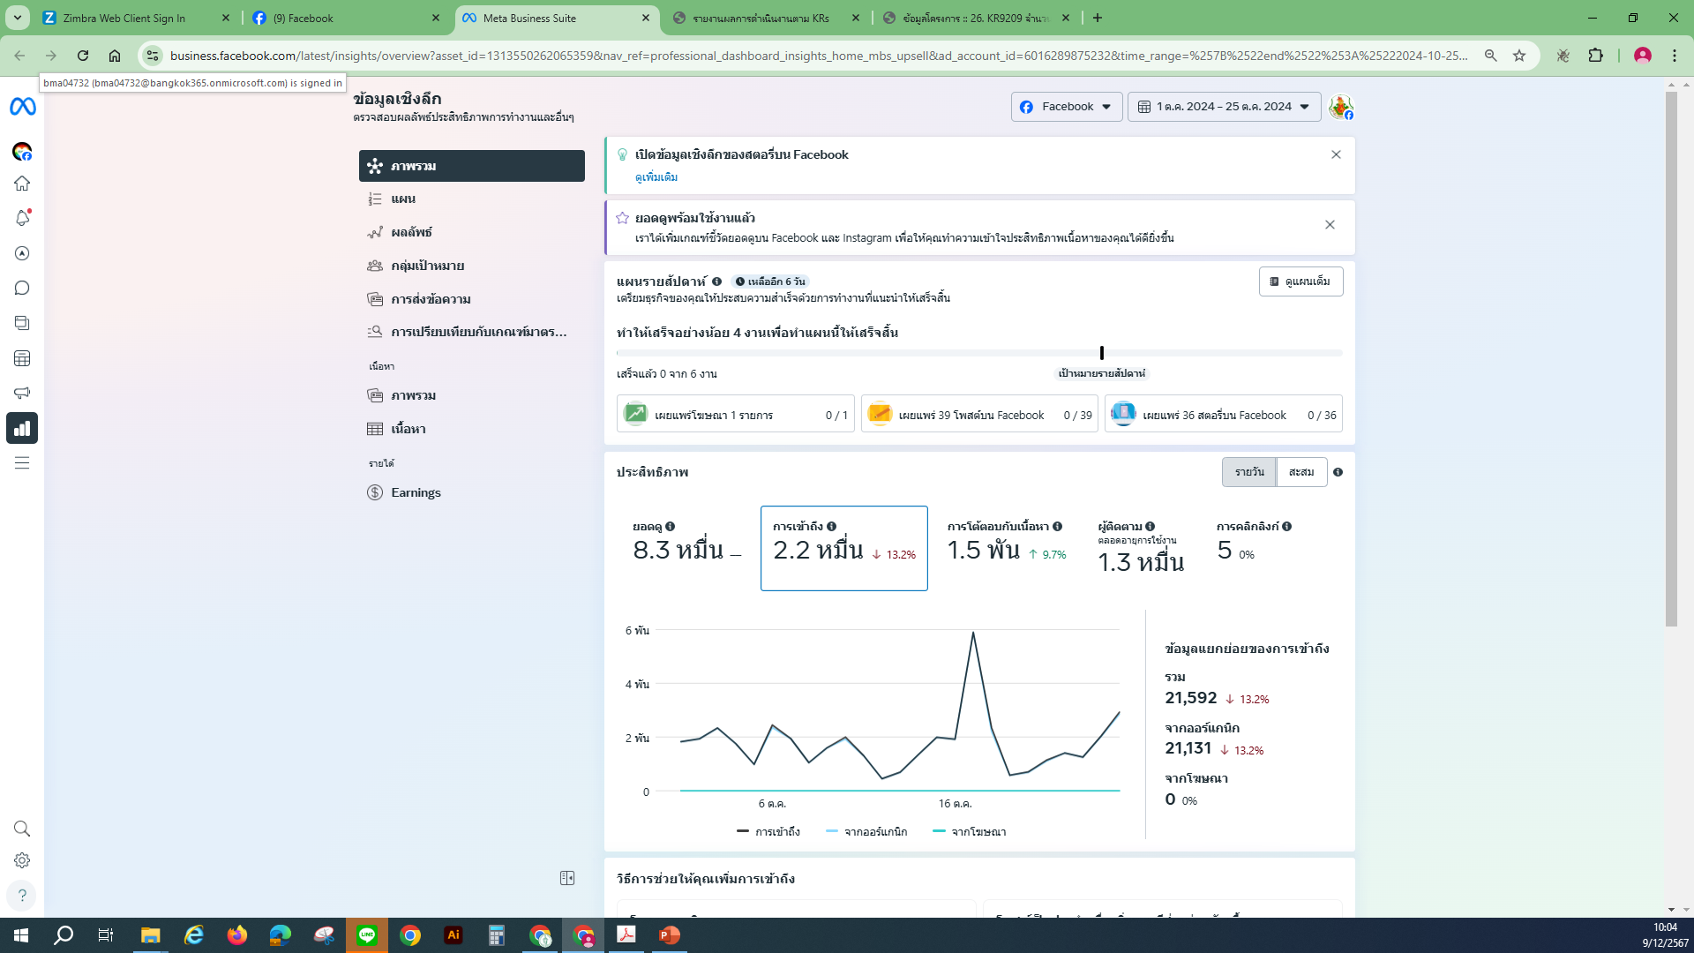Click the page vertical scrollbar
The image size is (1694, 953).
point(1671,357)
